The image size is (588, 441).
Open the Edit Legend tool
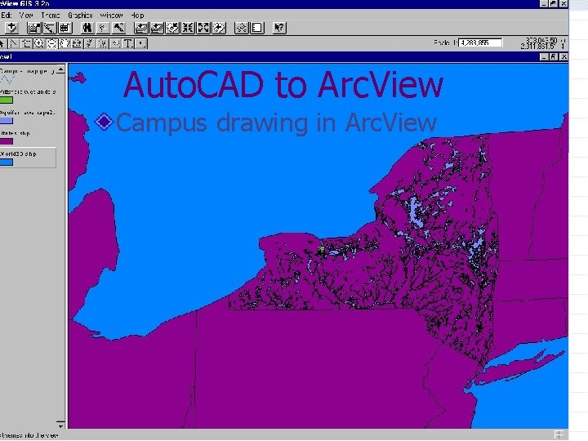point(50,28)
